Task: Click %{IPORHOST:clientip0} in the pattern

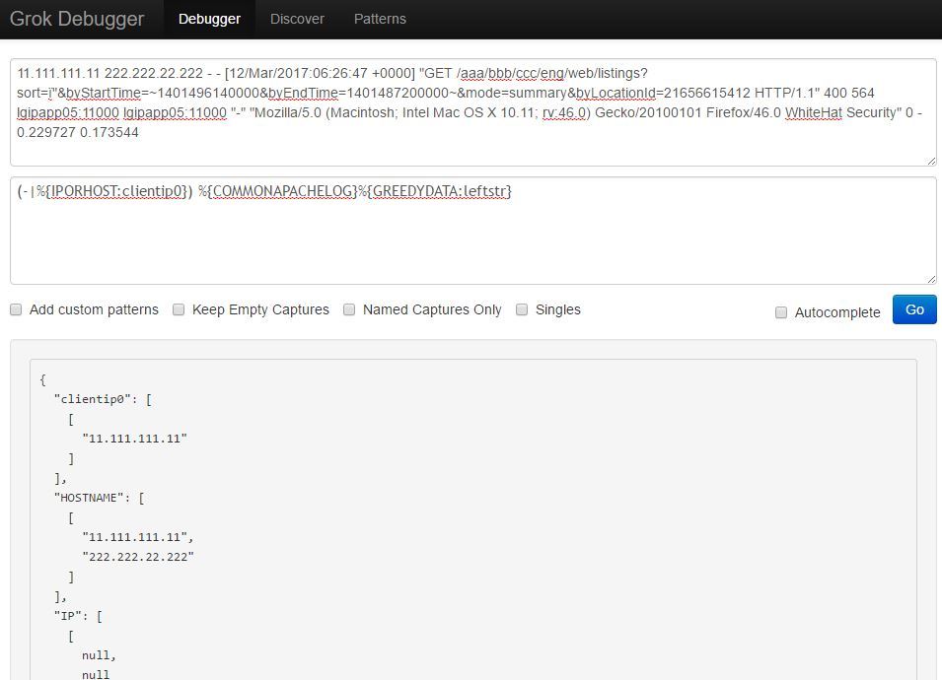Action: [x=111, y=191]
